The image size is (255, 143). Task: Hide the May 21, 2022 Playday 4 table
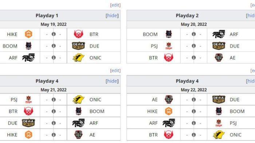112,81
